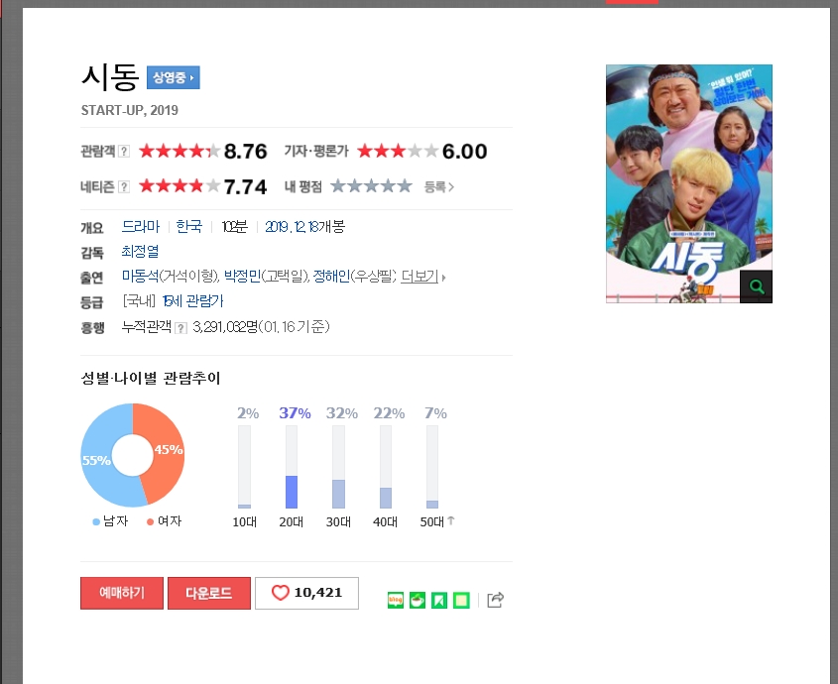Screen dimensions: 838x684
Task: Select the 드라마 genre link
Action: [x=140, y=227]
